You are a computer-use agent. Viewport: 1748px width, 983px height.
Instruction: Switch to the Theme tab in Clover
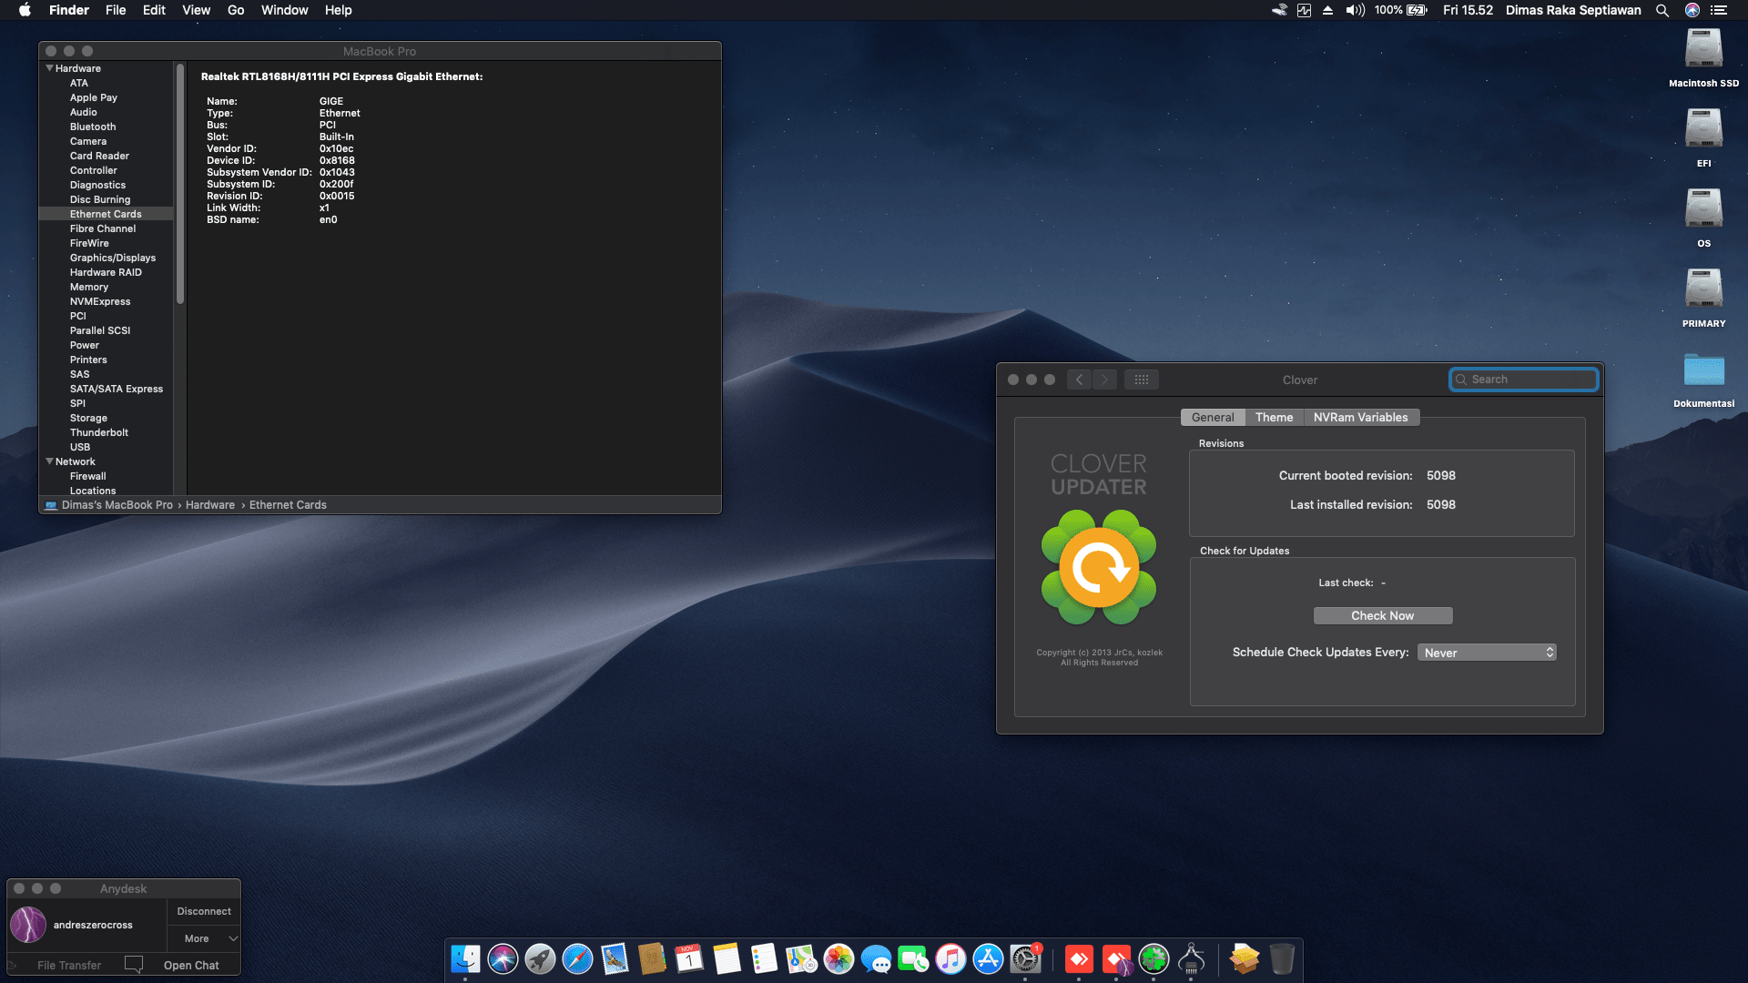pyautogui.click(x=1274, y=417)
